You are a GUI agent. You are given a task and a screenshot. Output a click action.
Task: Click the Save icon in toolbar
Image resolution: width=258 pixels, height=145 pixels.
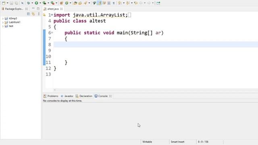pos(12,3)
